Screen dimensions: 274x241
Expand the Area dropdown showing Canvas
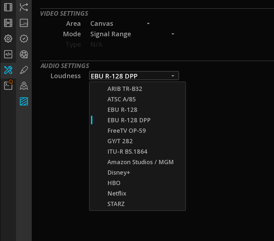click(120, 24)
